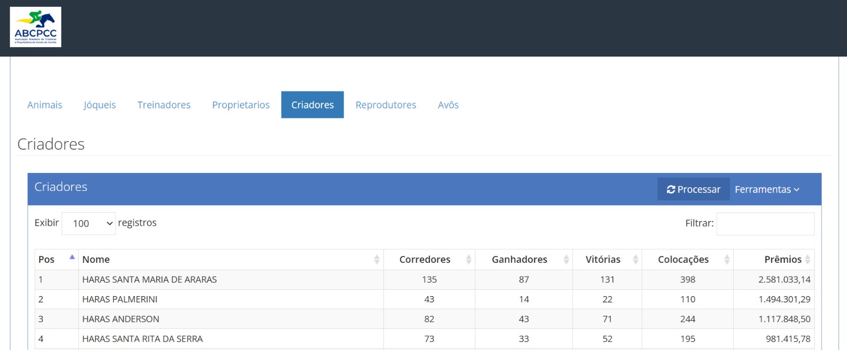Open the Jóqueis tab
The width and height of the screenshot is (847, 350).
click(100, 105)
